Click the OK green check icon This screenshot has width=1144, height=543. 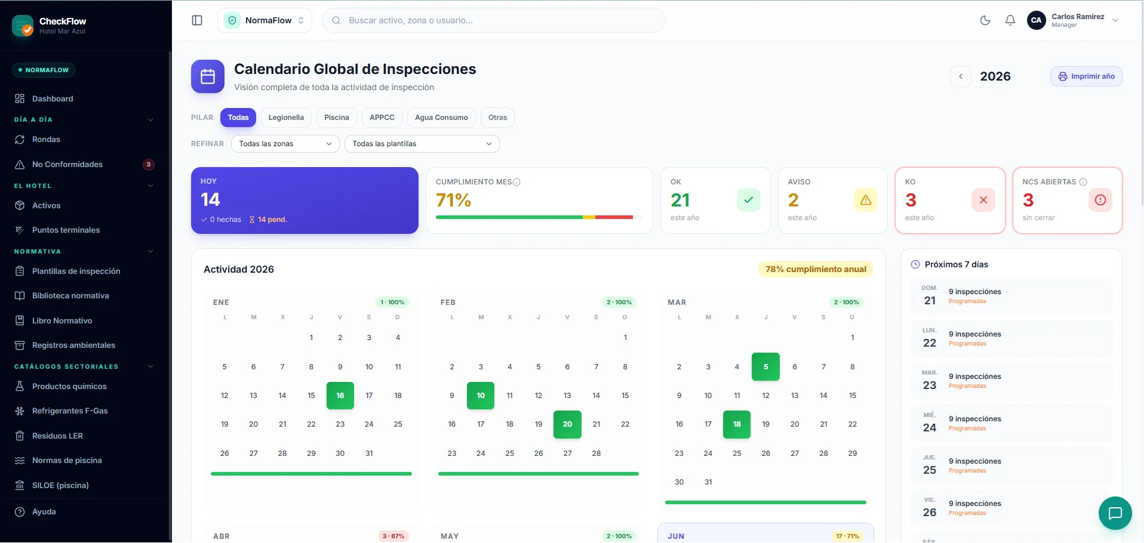748,200
